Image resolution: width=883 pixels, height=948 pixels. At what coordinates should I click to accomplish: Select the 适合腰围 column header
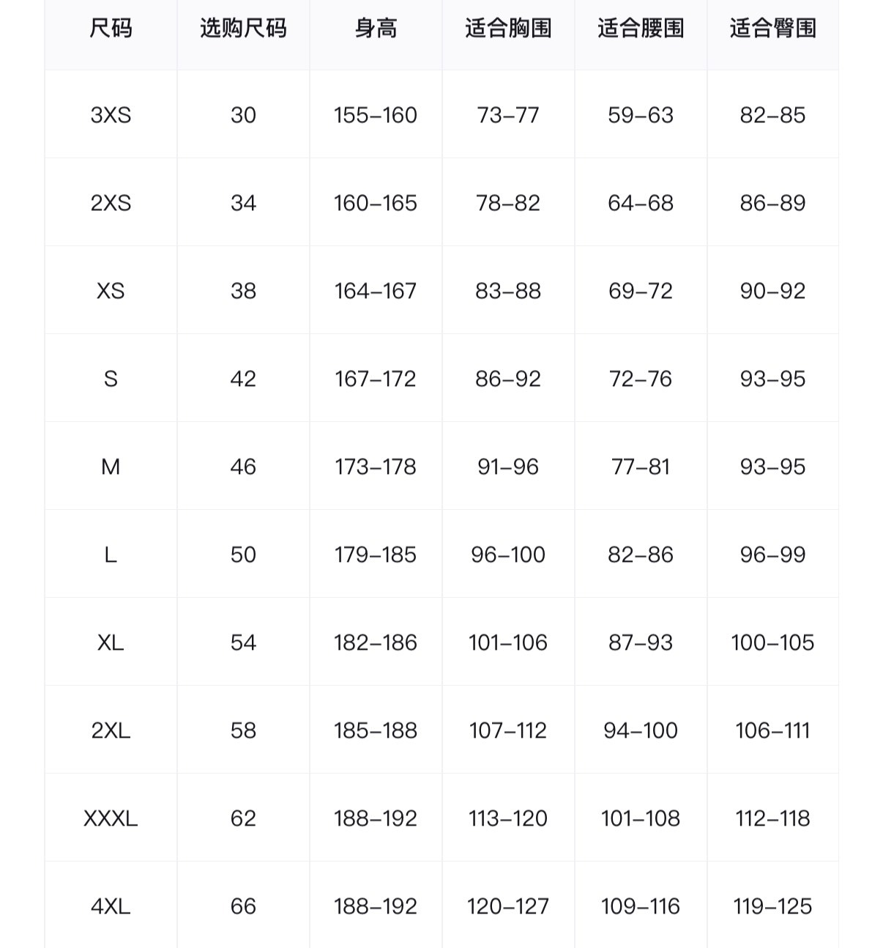(x=641, y=29)
